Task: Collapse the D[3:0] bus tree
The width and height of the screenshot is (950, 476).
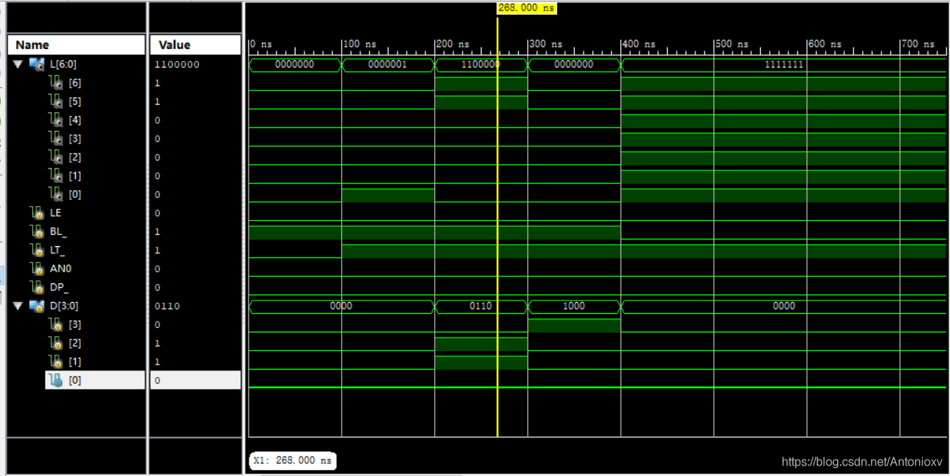Action: (x=16, y=306)
